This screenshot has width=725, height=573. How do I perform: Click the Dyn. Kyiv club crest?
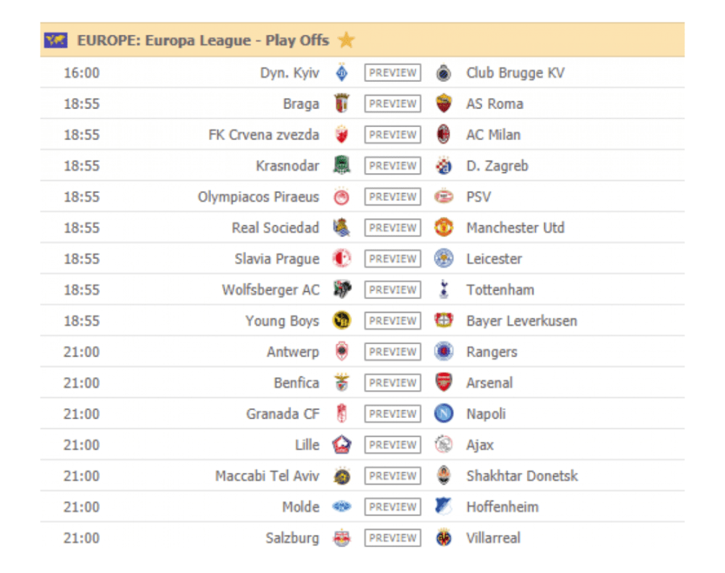pos(341,73)
